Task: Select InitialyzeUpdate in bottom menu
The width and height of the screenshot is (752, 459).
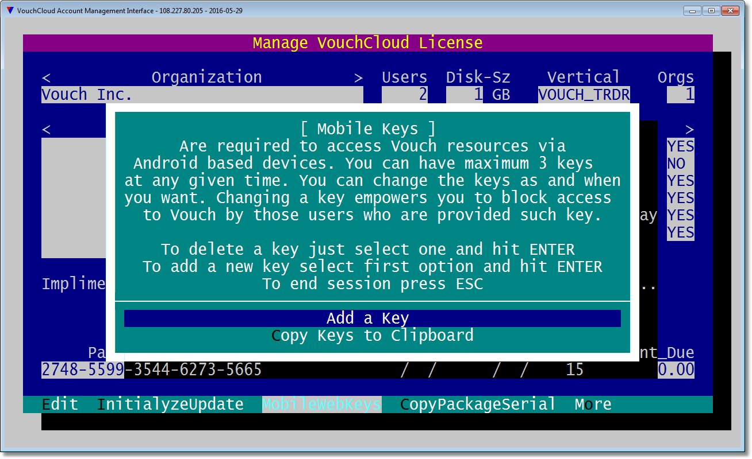Action: tap(170, 404)
